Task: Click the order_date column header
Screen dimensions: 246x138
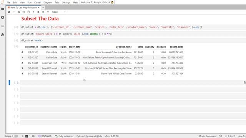Action: (x=75, y=47)
